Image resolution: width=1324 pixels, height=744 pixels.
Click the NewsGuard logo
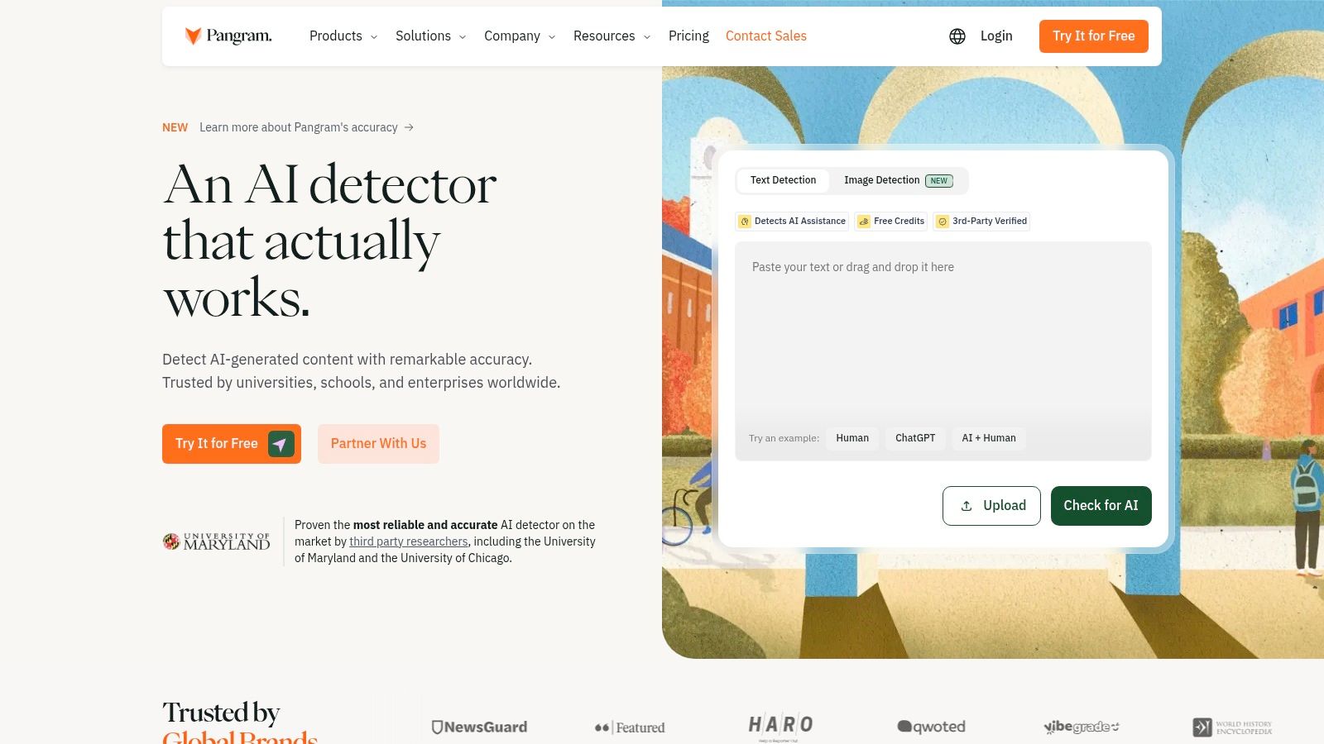point(479,727)
